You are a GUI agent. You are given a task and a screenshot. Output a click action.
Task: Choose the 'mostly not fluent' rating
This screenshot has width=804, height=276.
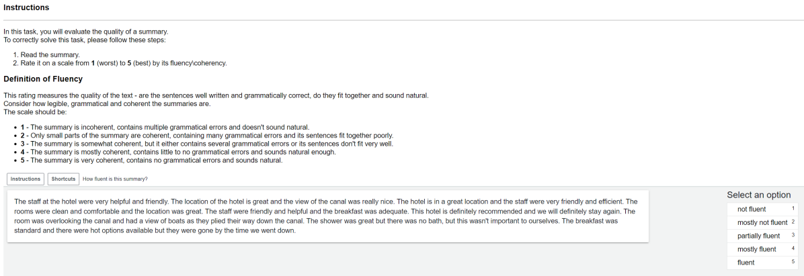point(762,222)
